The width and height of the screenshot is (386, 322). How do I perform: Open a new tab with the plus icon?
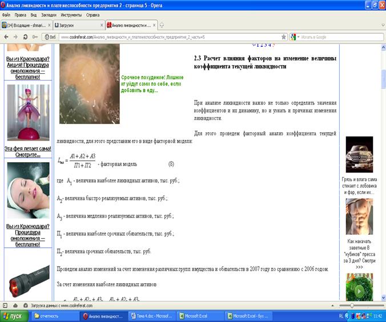pos(162,25)
